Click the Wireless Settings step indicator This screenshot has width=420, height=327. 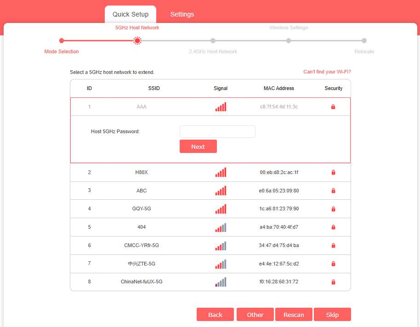pyautogui.click(x=289, y=40)
